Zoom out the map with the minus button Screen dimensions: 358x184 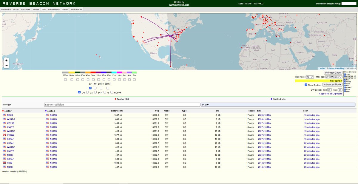(x=6, y=66)
